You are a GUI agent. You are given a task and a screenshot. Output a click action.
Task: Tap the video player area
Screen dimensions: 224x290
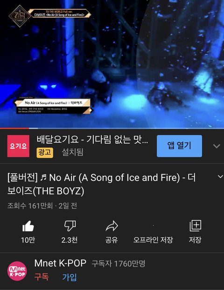click(112, 64)
